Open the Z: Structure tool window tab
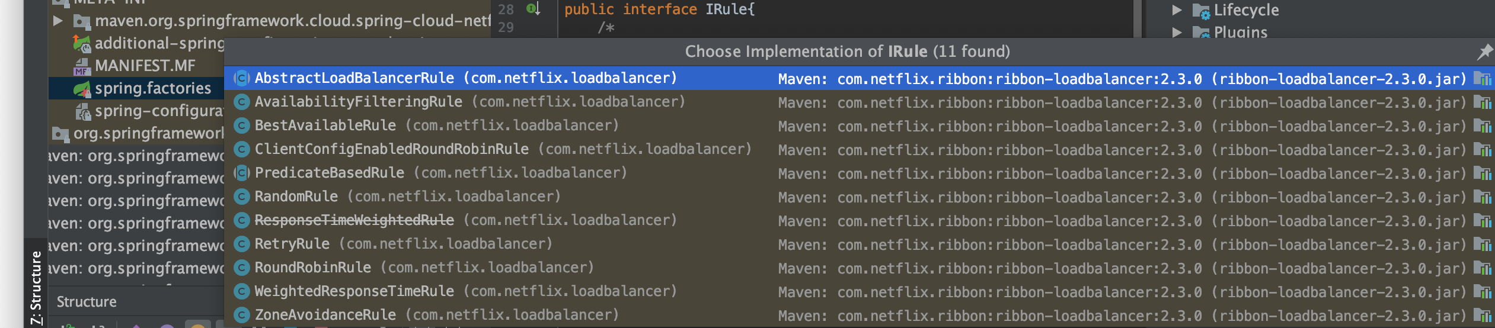Screen dimensions: 1495x328 [36, 288]
